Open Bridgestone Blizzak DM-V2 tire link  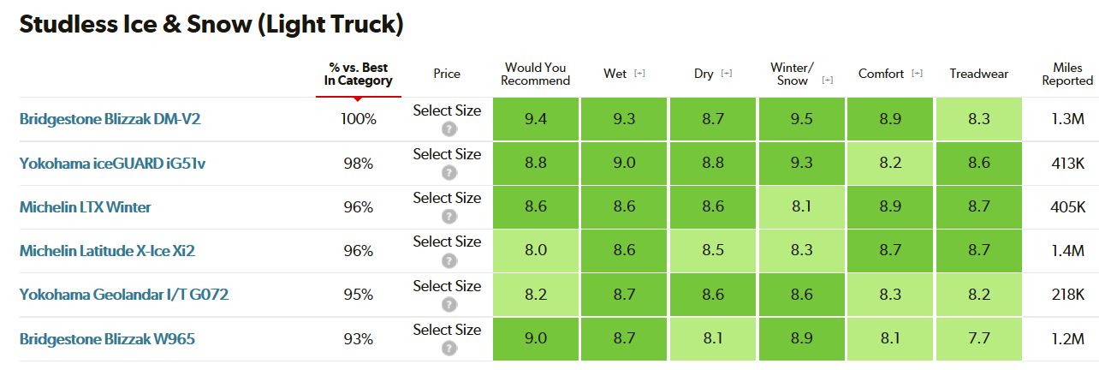coord(110,119)
